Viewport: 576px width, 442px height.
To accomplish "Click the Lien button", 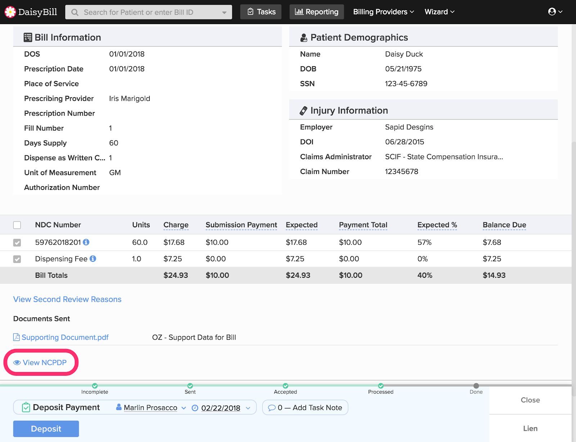I will [x=530, y=428].
